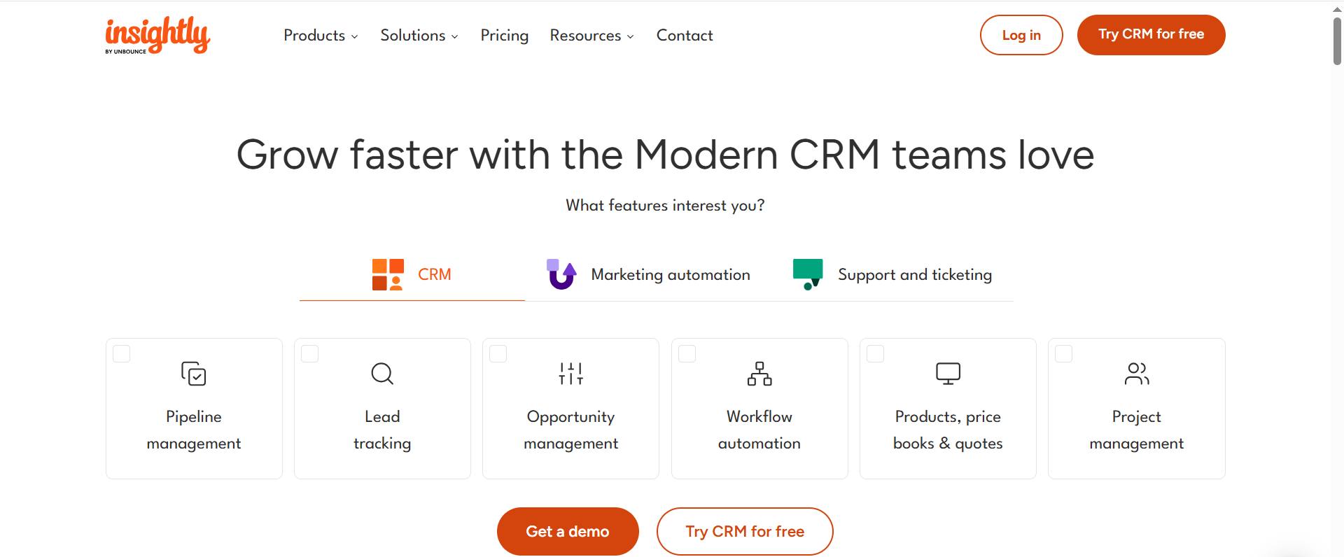Click the Log in button
The width and height of the screenshot is (1344, 557).
[1021, 35]
